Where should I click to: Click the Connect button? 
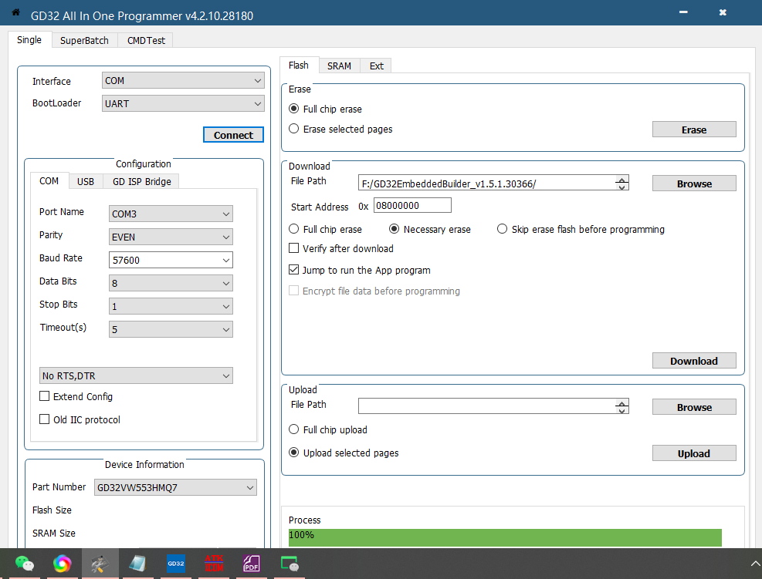(233, 135)
